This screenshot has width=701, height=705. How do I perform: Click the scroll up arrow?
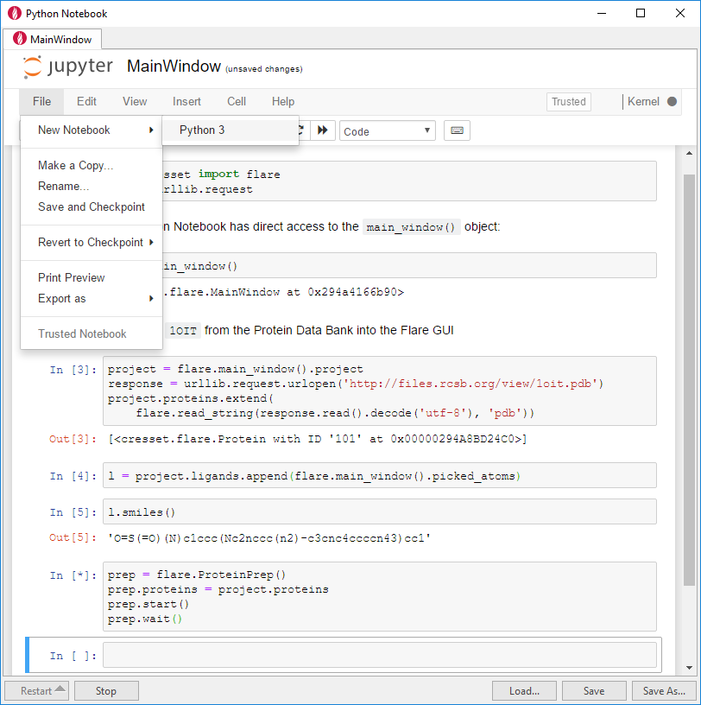689,153
